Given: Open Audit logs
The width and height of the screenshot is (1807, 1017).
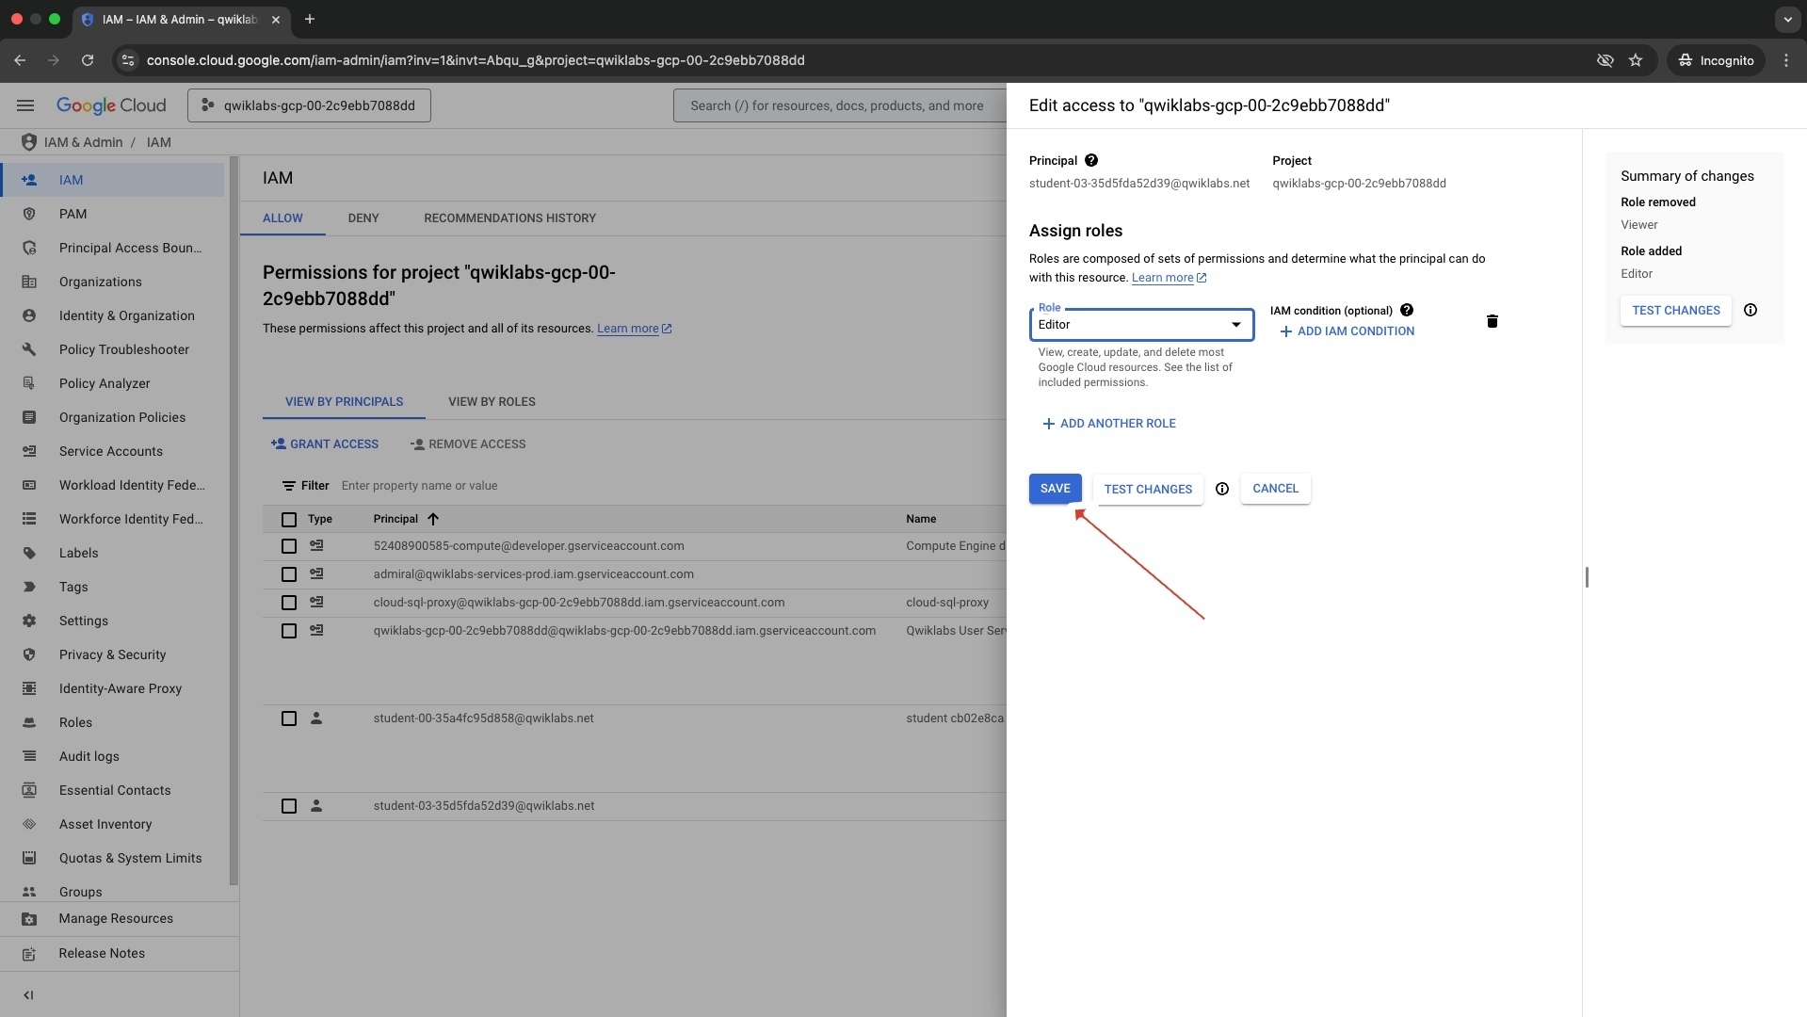Looking at the screenshot, I should point(113,756).
